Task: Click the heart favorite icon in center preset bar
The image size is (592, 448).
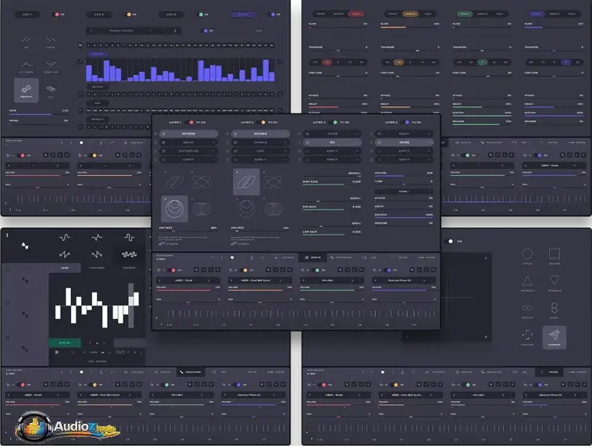Action: click(232, 257)
